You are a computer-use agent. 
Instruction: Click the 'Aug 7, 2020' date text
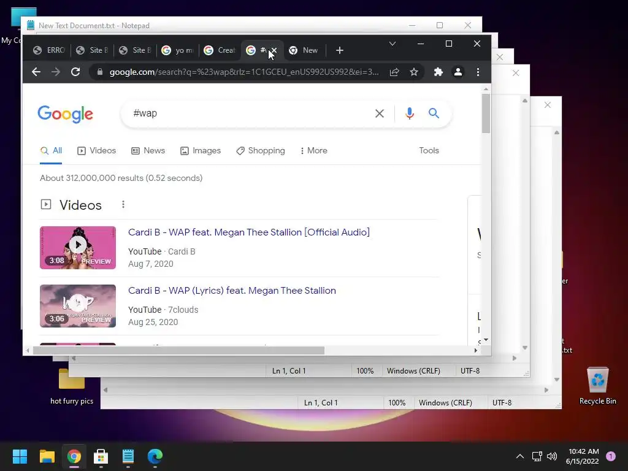coord(151,264)
